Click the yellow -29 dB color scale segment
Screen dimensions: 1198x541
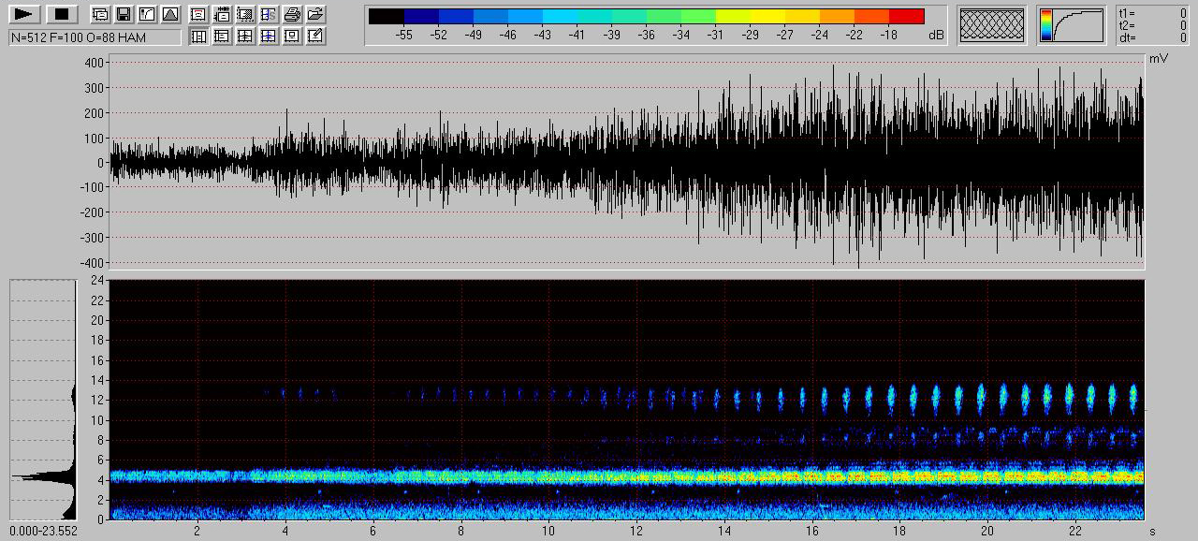[x=750, y=16]
